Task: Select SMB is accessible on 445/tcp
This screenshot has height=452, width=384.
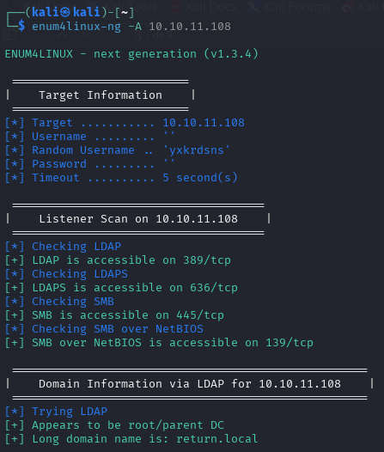Action: pyautogui.click(x=114, y=315)
